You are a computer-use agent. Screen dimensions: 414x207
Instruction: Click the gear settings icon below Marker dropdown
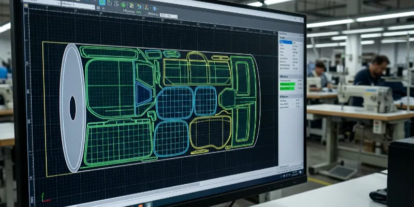click(98, 8)
